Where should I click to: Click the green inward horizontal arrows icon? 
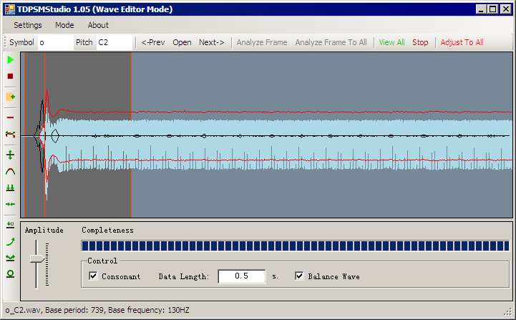coord(11,205)
